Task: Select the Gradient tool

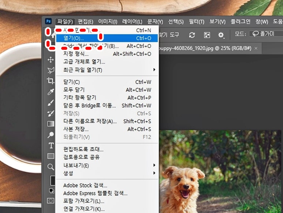Action: point(51,124)
